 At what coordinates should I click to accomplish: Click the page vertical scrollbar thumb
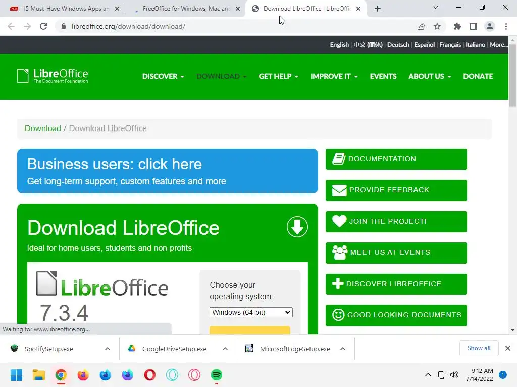pyautogui.click(x=512, y=76)
